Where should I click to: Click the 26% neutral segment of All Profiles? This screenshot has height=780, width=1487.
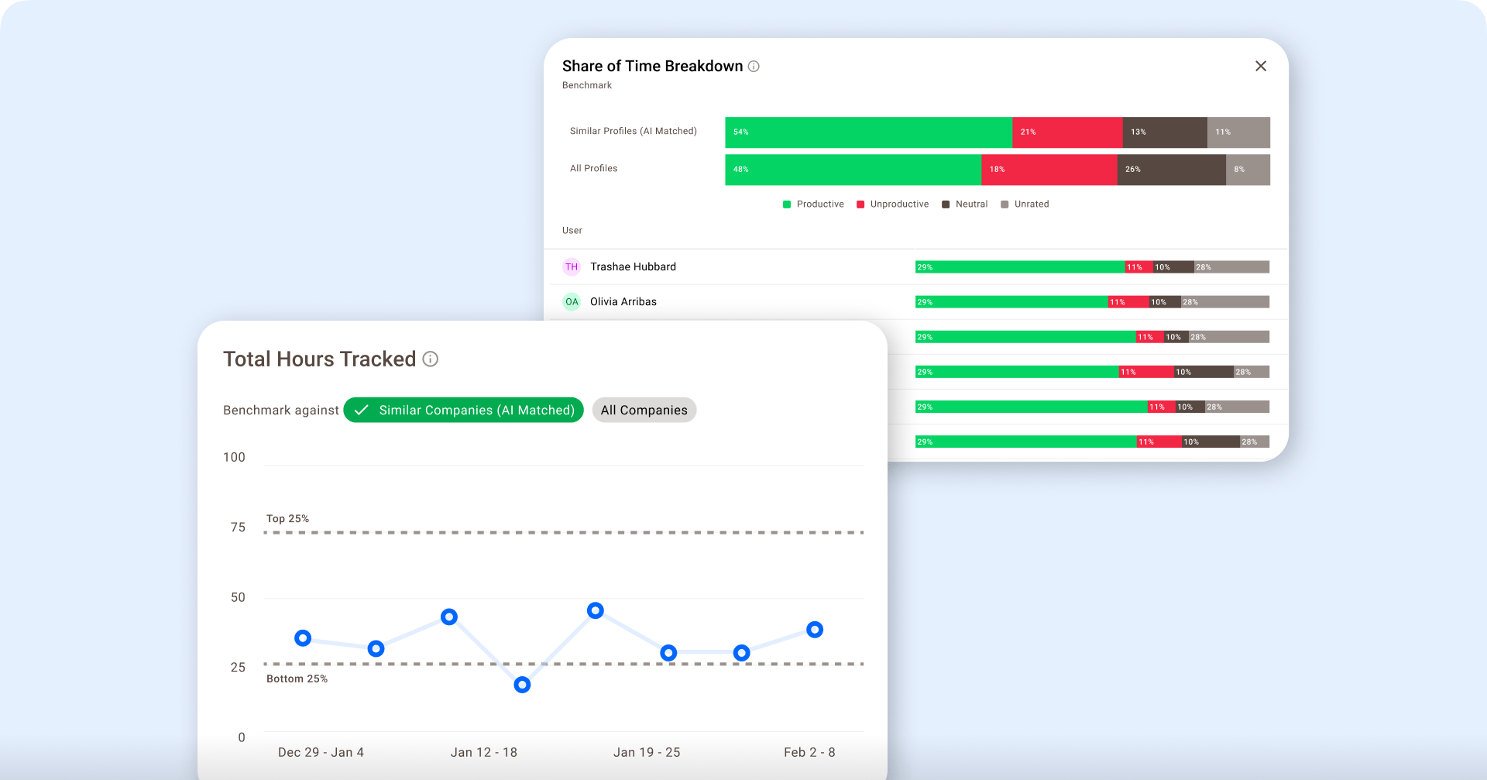pyautogui.click(x=1172, y=170)
